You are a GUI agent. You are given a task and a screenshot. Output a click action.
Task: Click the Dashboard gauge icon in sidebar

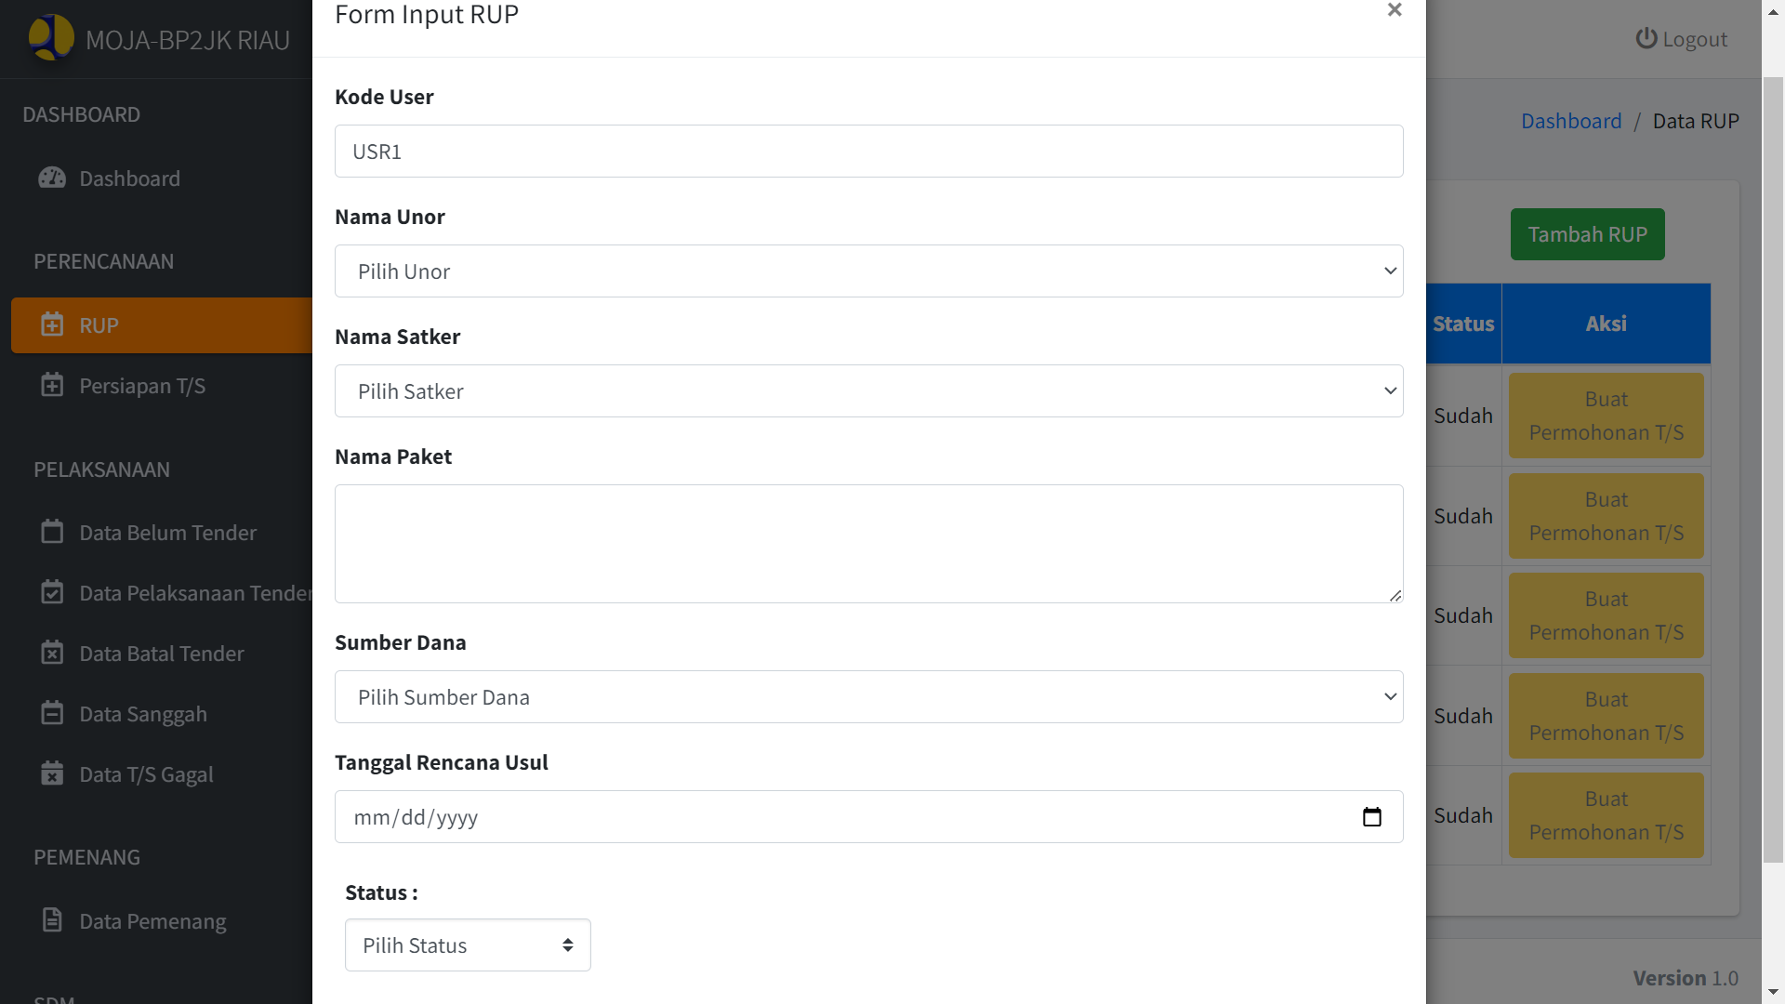52,178
